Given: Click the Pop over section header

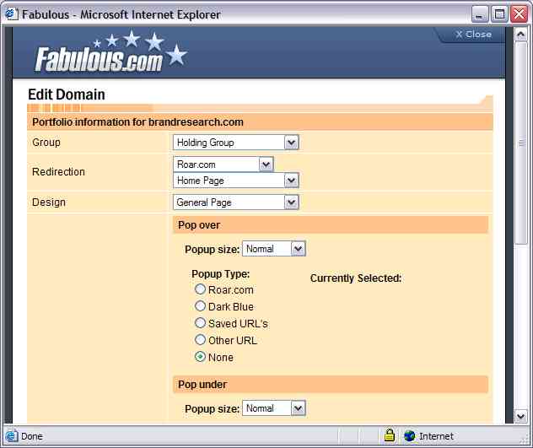Looking at the screenshot, I should [x=331, y=225].
